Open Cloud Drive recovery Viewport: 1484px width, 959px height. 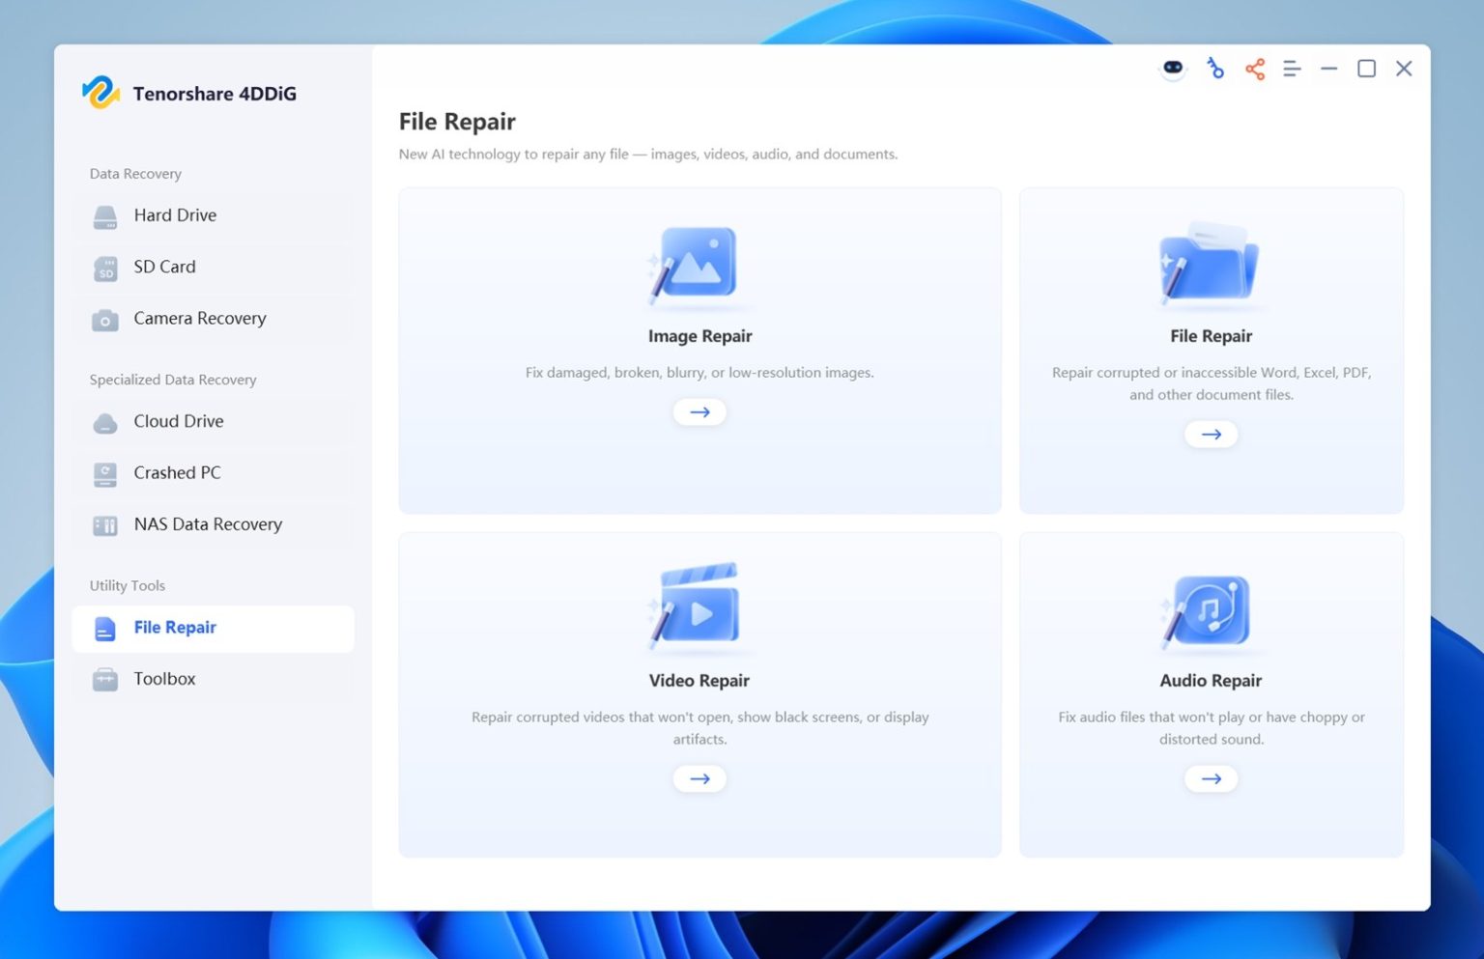[x=214, y=421]
